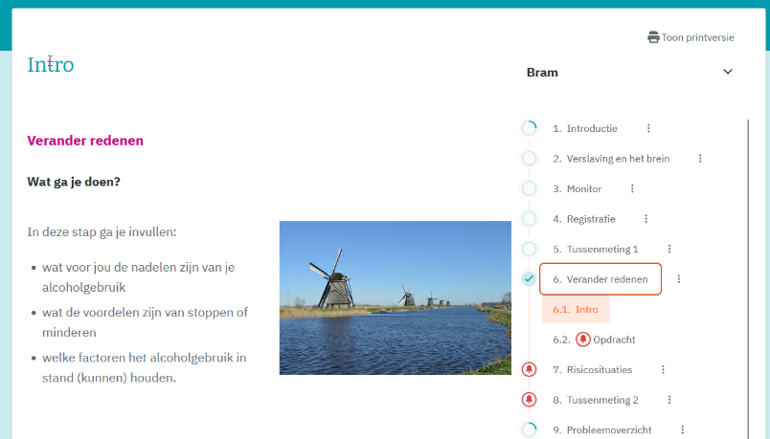The width and height of the screenshot is (770, 439).
Task: Collapse module 6. Verander redenen
Action: pos(600,279)
